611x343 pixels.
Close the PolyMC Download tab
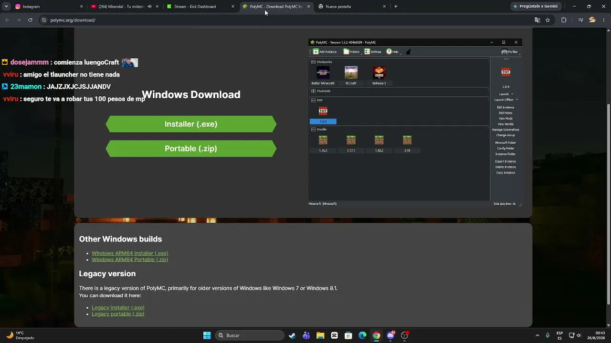[x=308, y=7]
